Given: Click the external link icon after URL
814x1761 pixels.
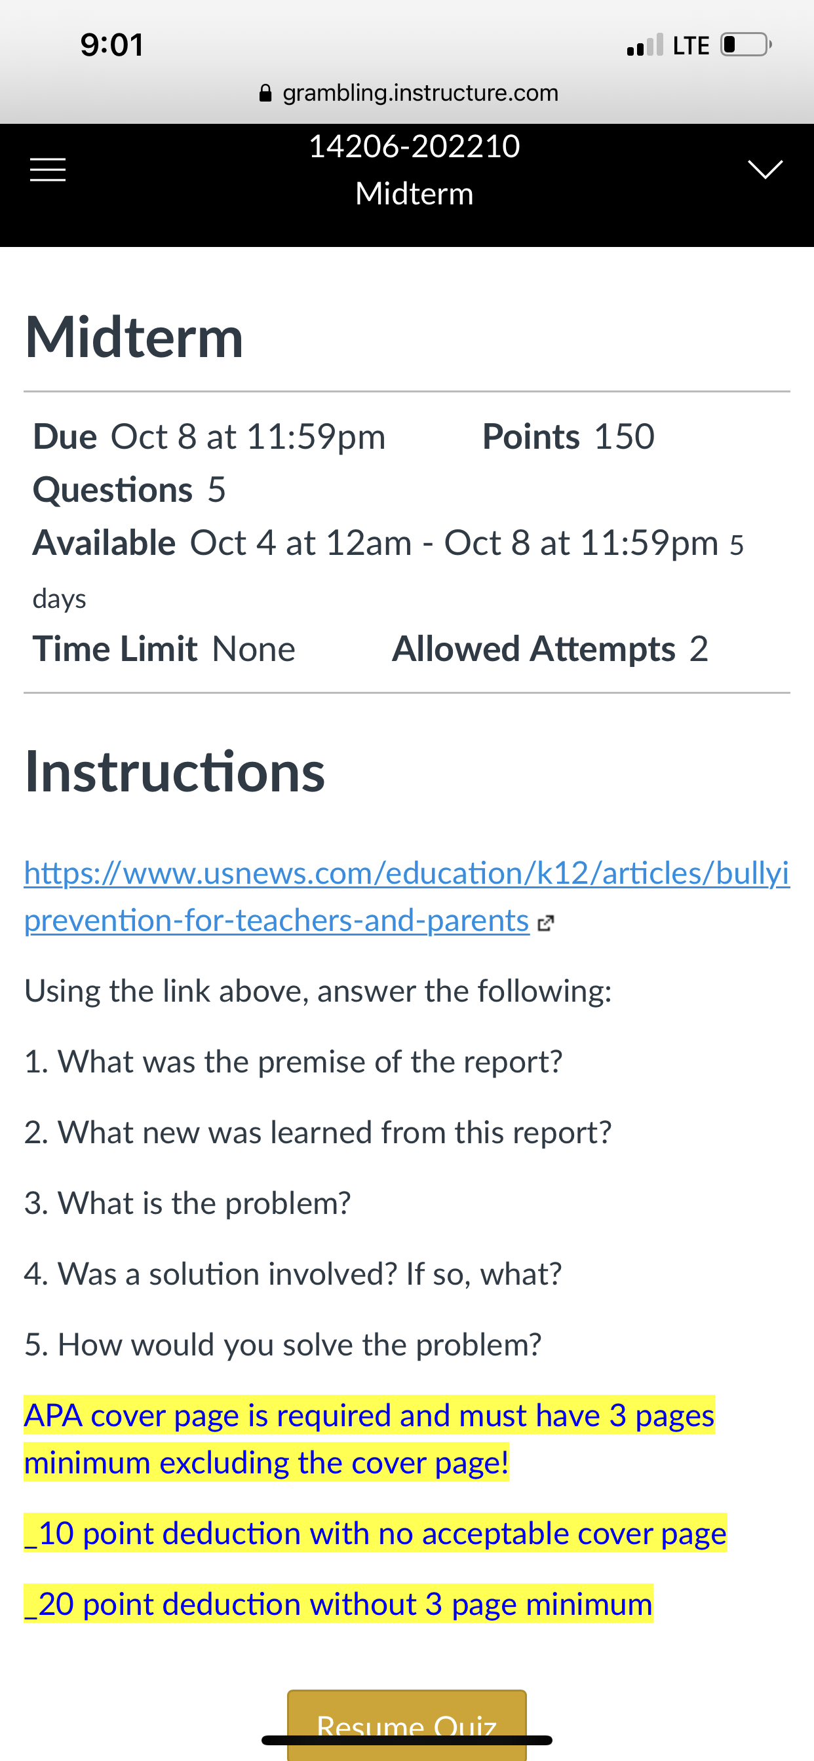Looking at the screenshot, I should pos(545,924).
